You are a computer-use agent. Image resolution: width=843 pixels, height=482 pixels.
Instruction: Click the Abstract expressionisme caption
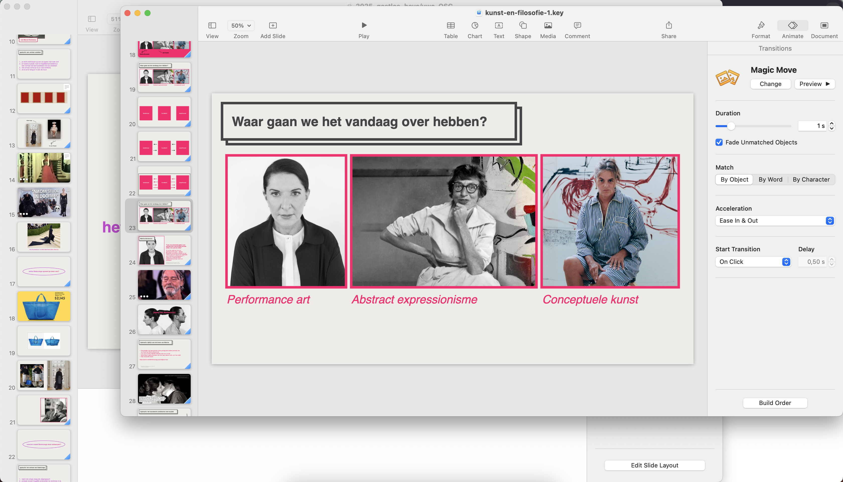pyautogui.click(x=414, y=299)
